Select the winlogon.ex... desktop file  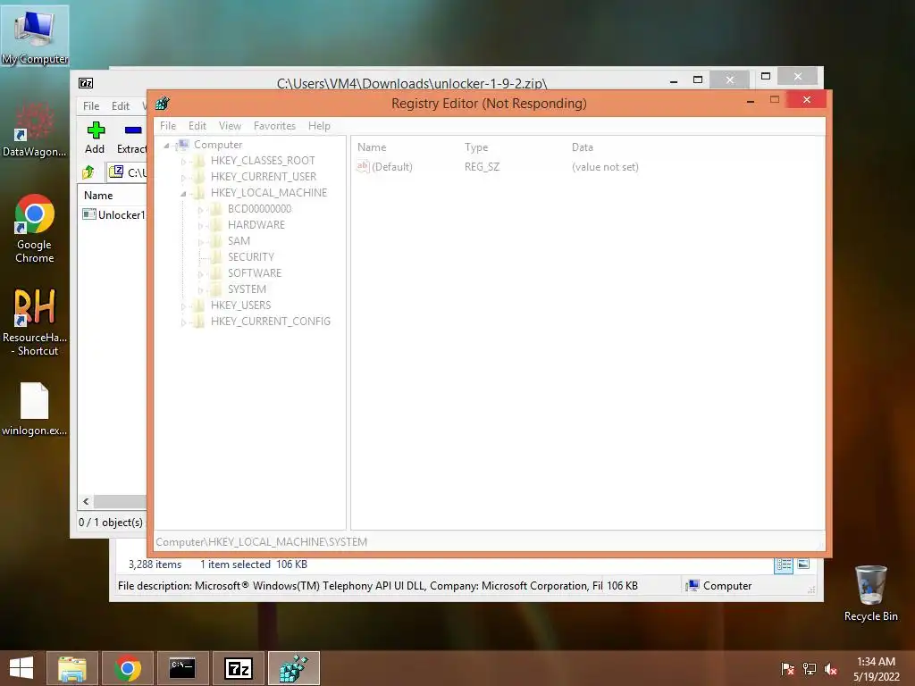click(35, 409)
